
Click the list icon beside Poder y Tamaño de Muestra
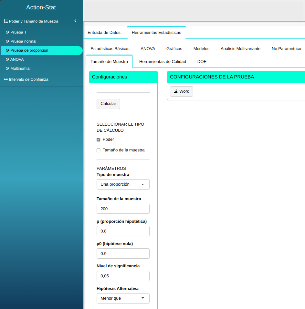click(6, 21)
